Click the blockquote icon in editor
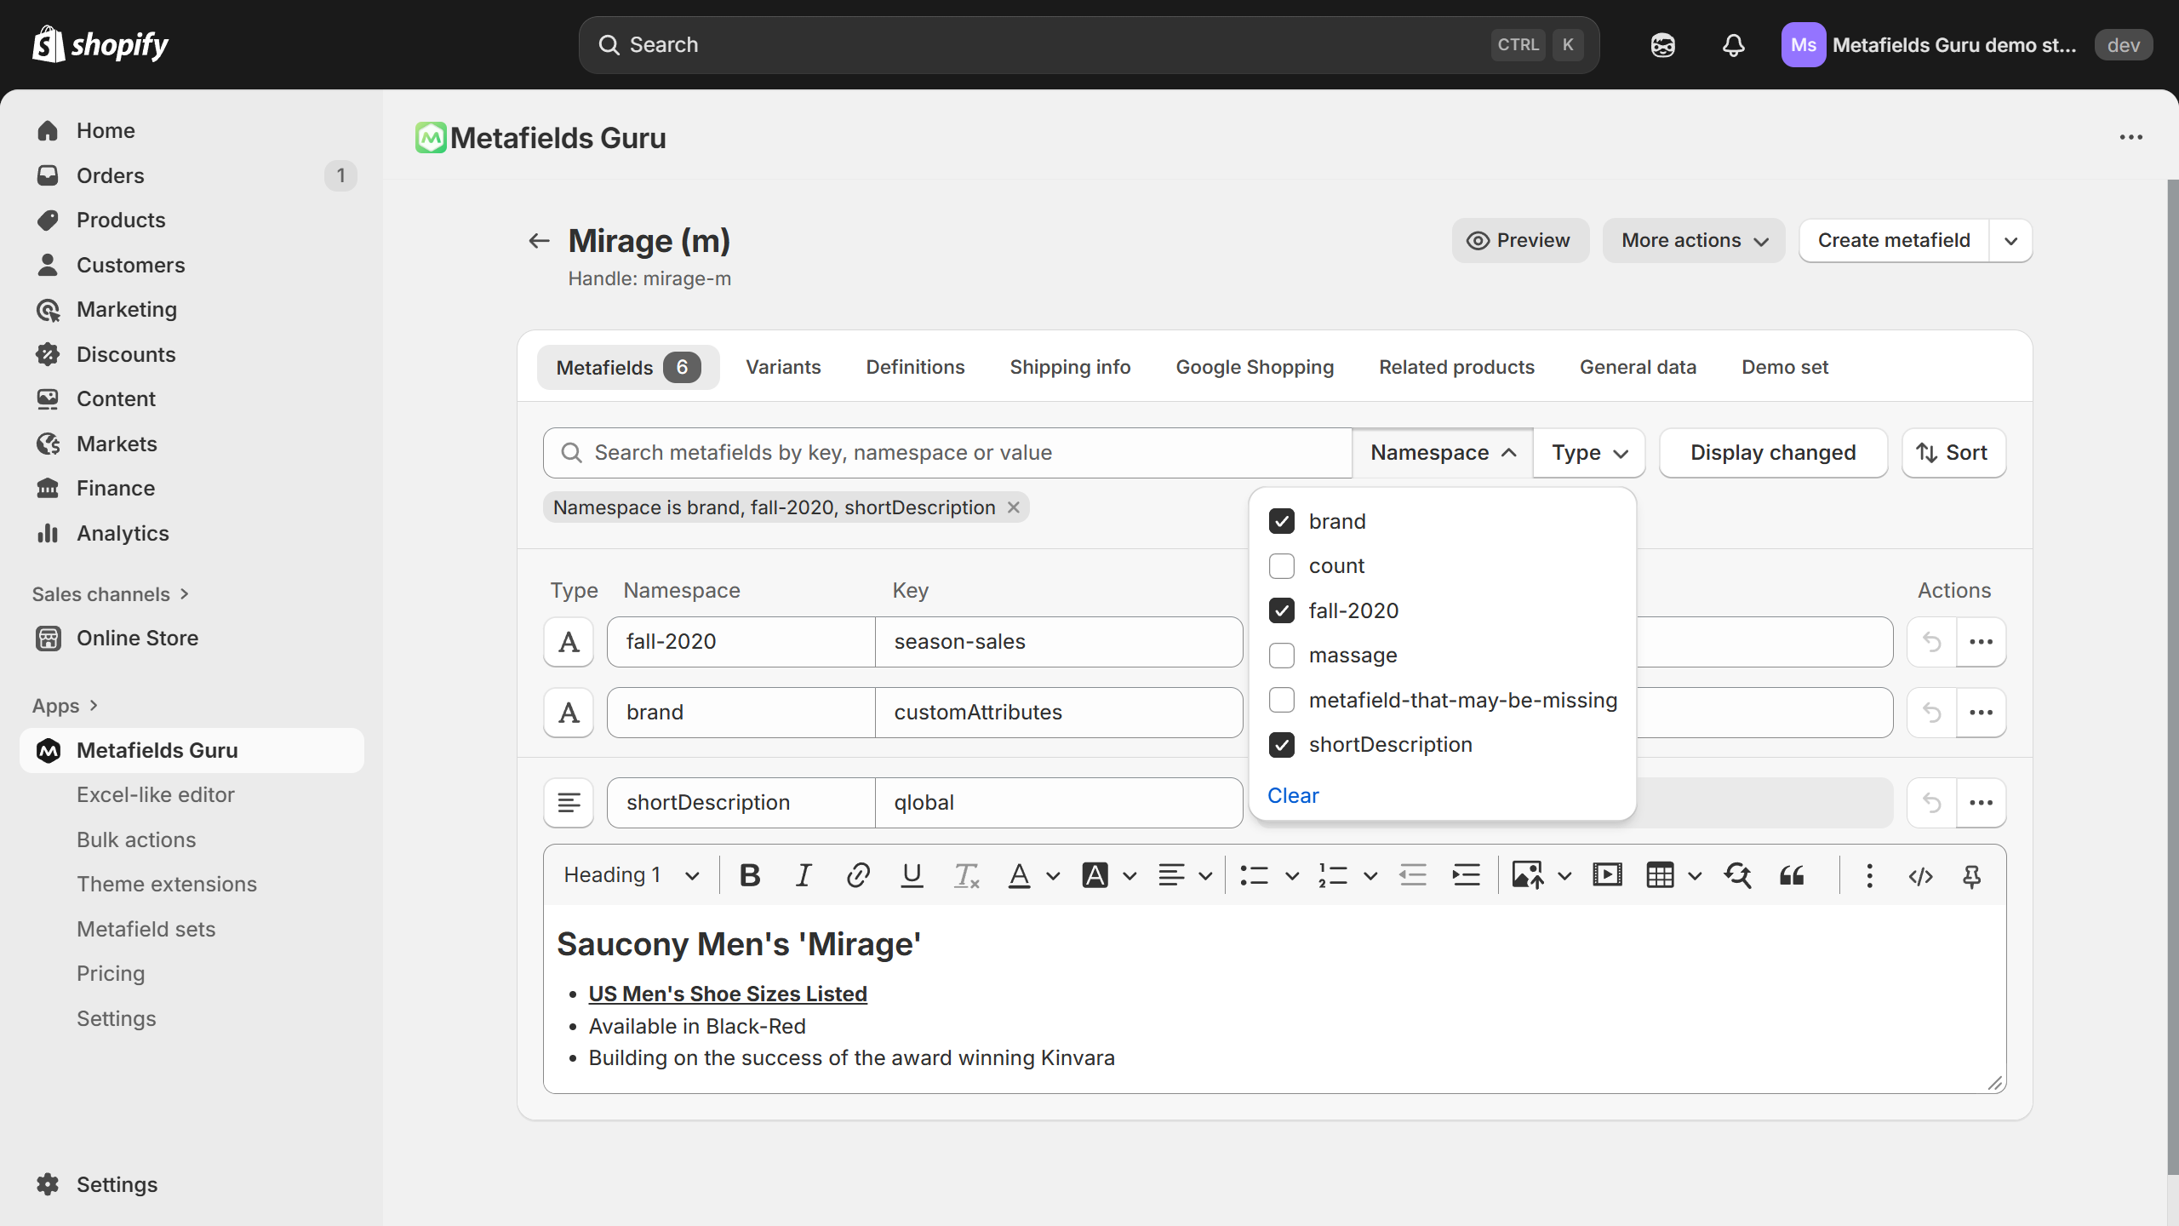The width and height of the screenshot is (2179, 1226). [x=1792, y=875]
